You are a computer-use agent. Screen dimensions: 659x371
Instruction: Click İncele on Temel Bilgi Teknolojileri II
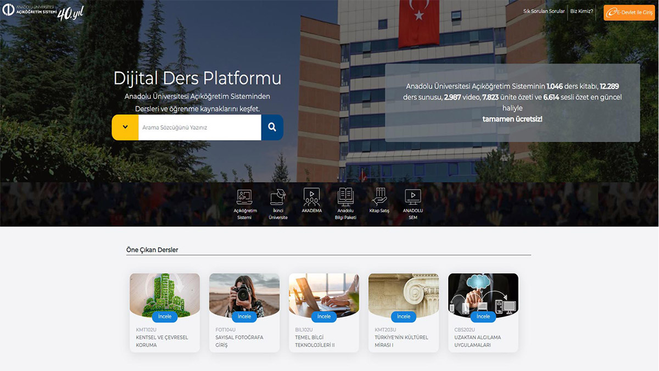[x=324, y=317]
